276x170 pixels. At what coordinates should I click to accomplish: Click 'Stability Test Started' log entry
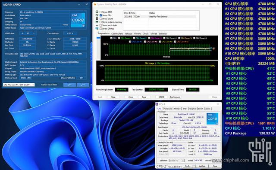coord(158,17)
